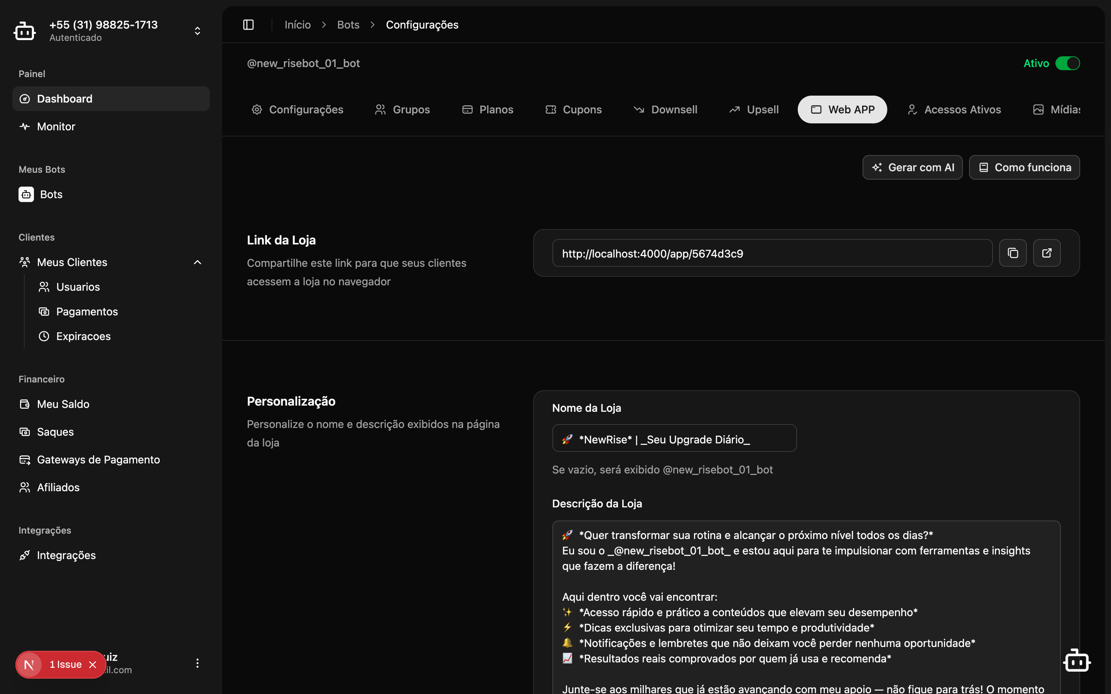Switch to the Configurações tab

[297, 110]
